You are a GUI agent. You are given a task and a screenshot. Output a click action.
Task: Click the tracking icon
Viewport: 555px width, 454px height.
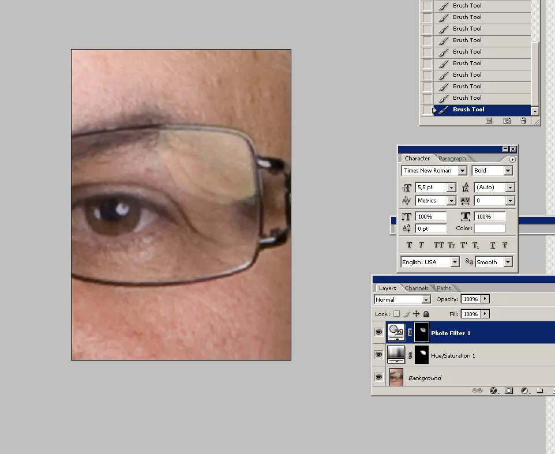[x=465, y=201]
